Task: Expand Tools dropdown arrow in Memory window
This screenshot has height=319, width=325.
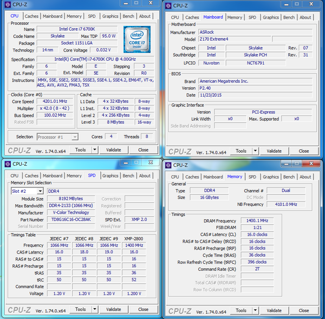Action: pos(255,310)
